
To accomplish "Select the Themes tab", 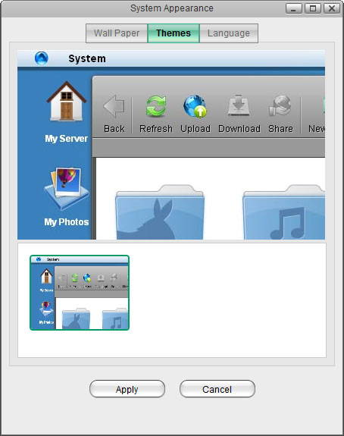I will pos(174,33).
